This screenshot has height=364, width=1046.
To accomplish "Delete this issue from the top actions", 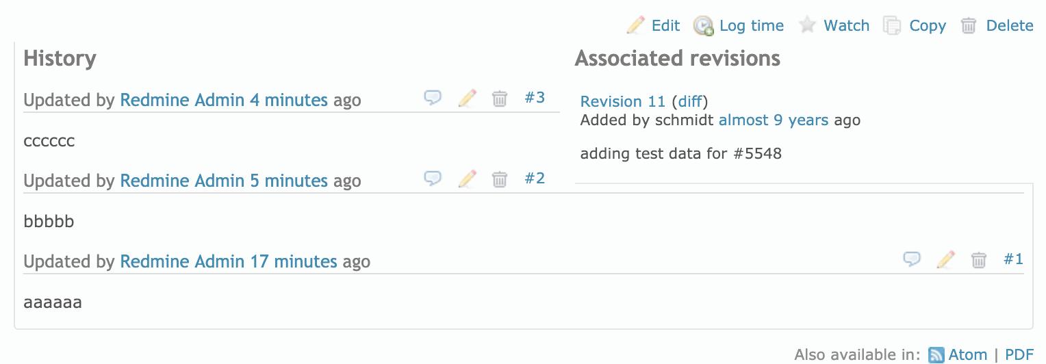I will point(997,25).
